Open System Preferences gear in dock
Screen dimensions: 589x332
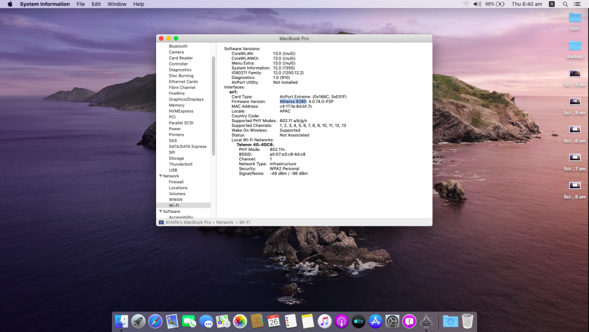[392, 321]
